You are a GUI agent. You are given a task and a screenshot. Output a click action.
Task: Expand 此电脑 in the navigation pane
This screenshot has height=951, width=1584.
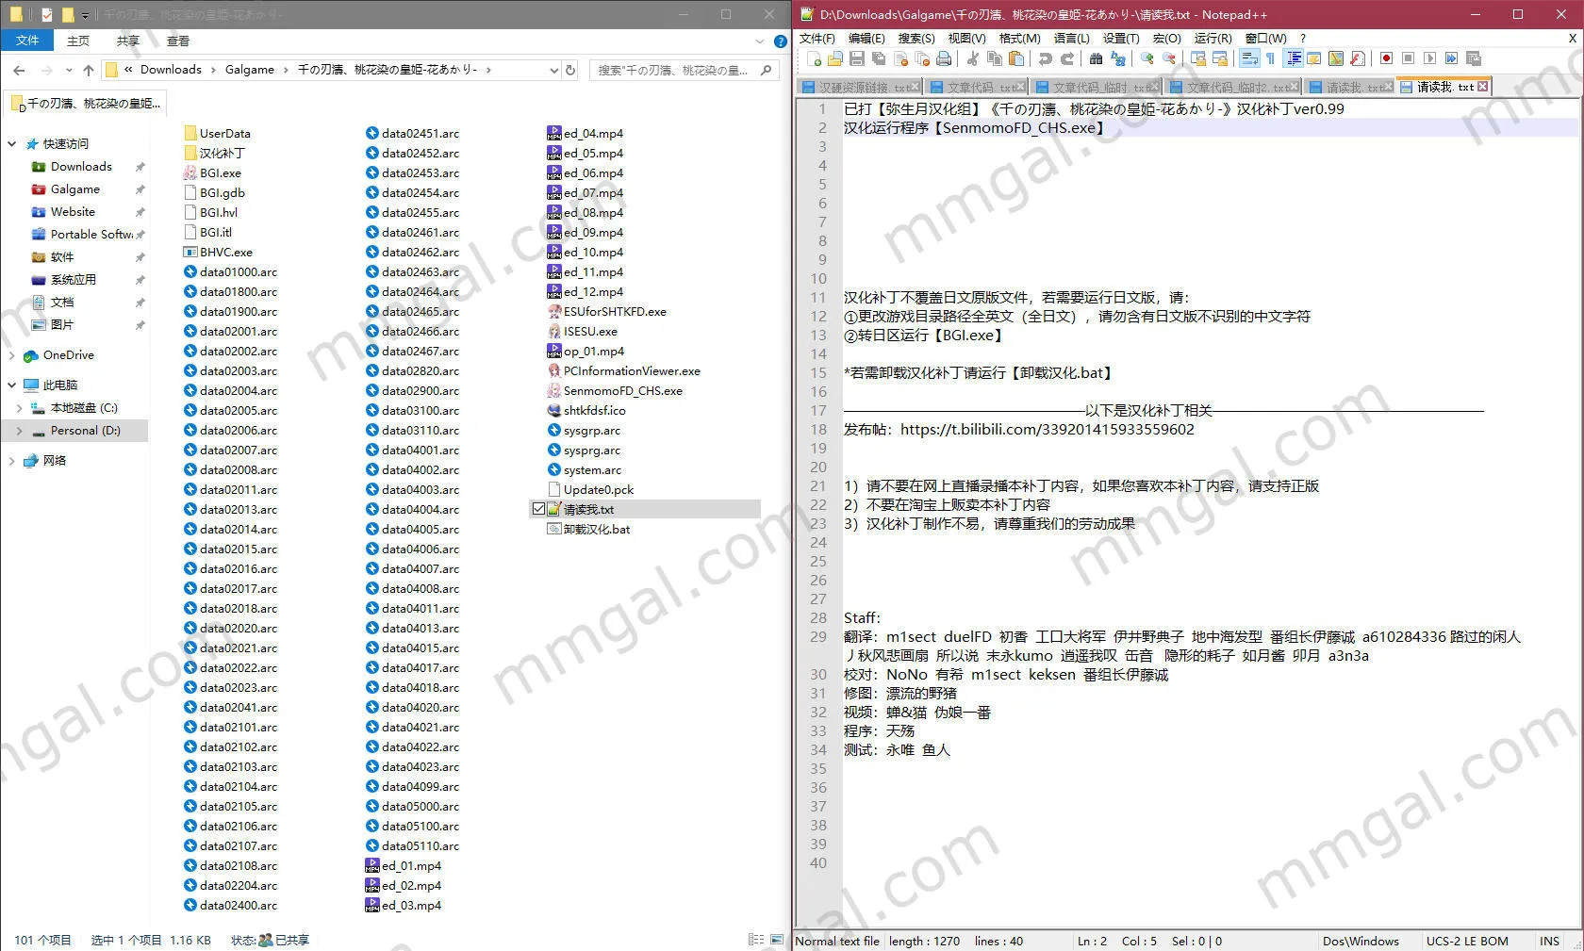pos(11,385)
